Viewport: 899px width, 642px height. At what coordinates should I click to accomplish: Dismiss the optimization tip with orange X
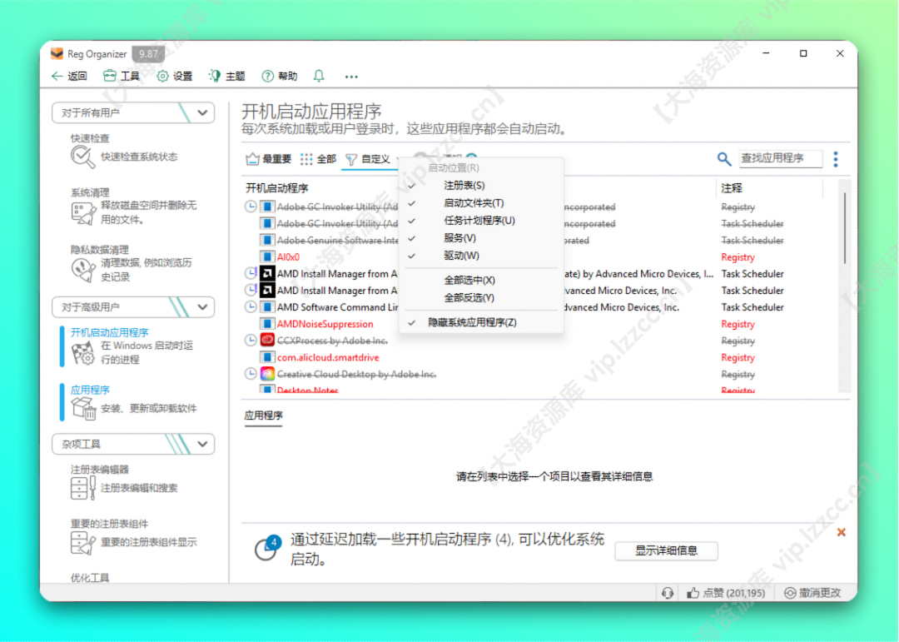pyautogui.click(x=841, y=532)
